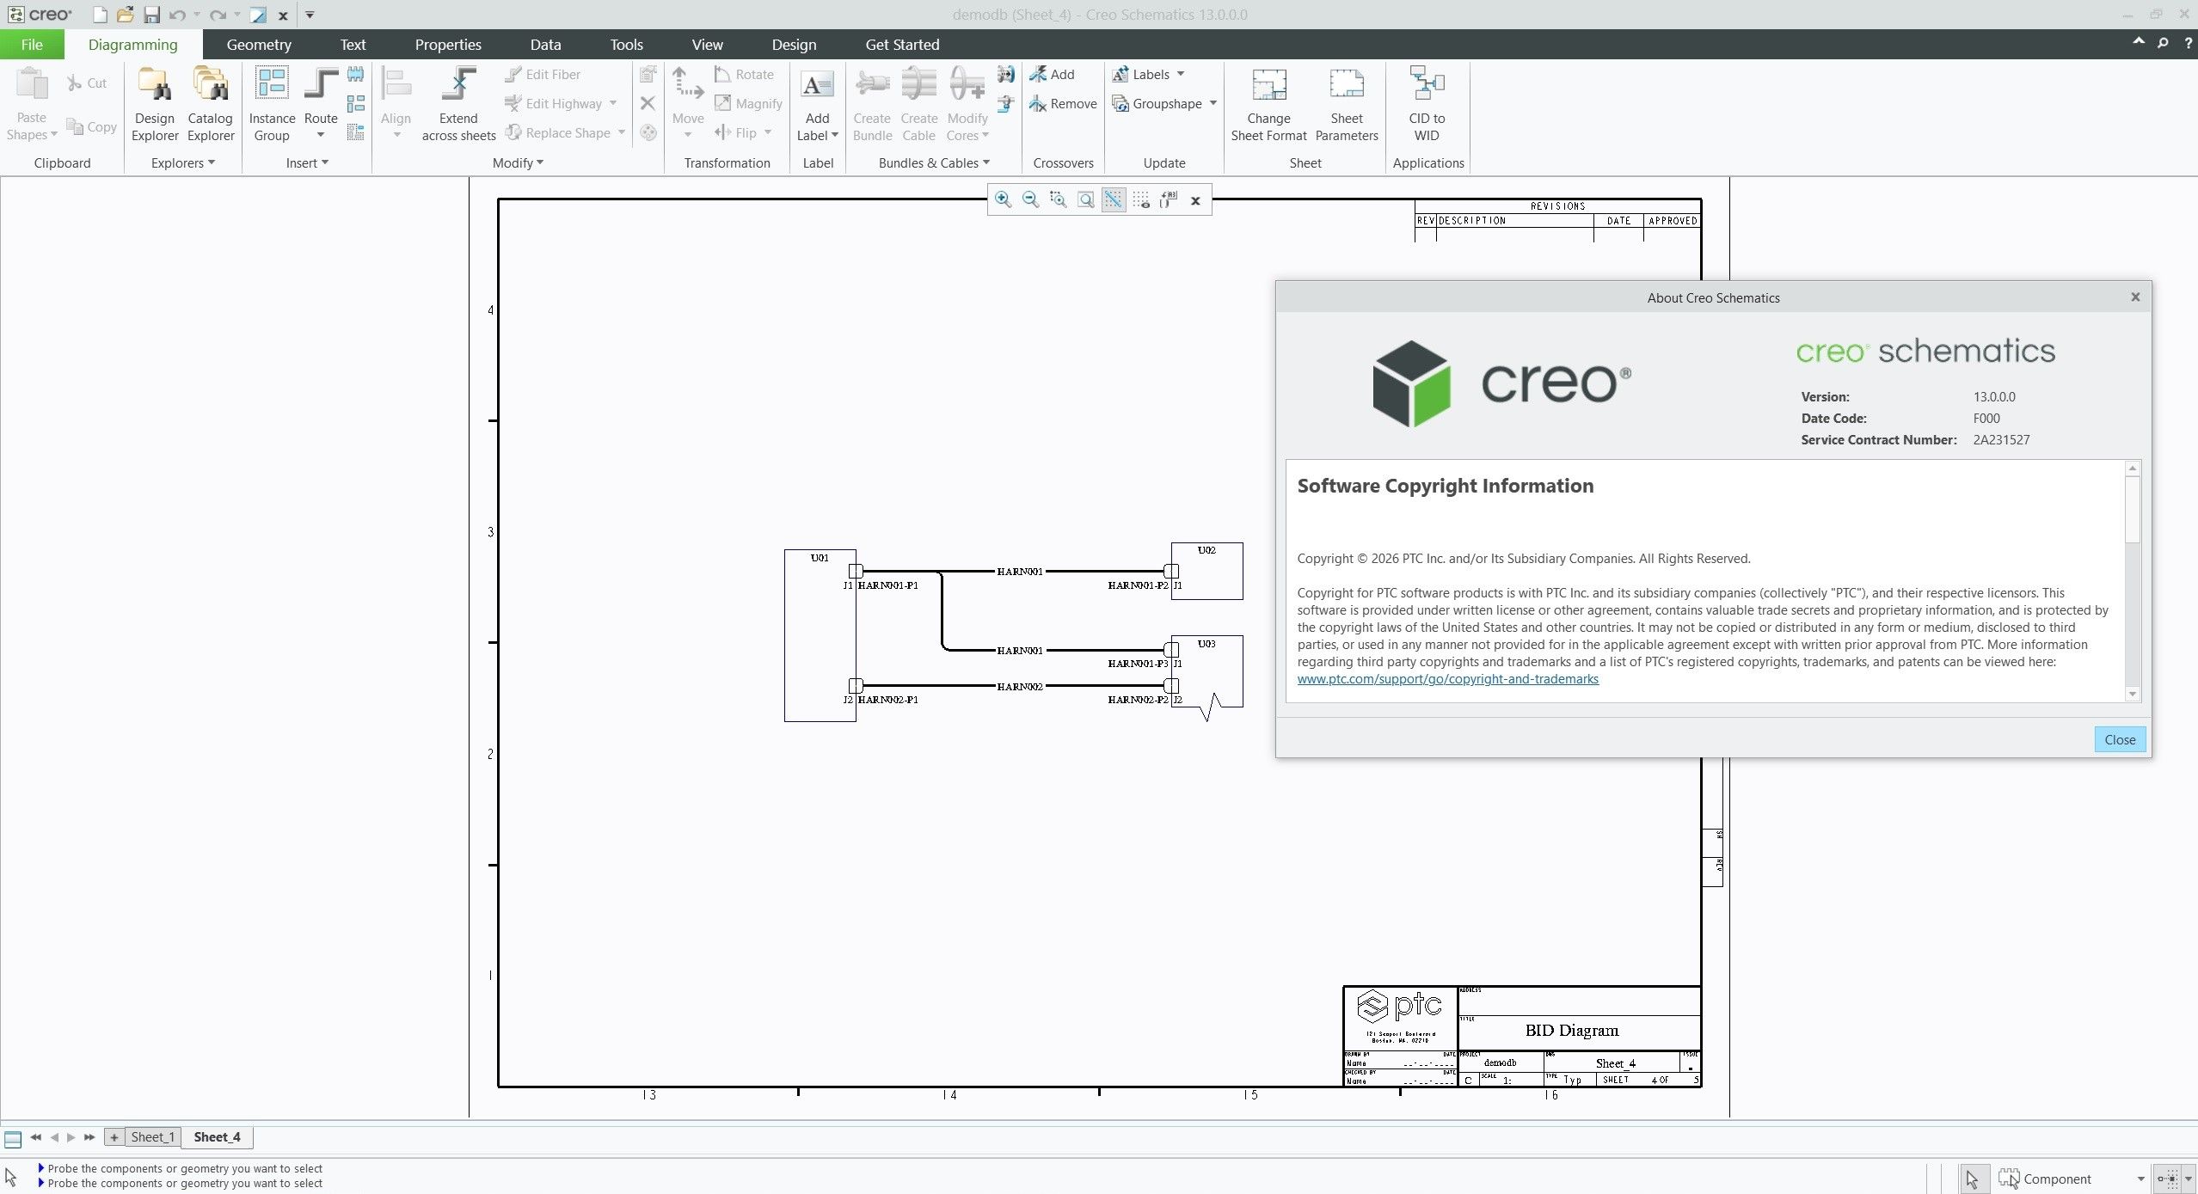Click the first-sheet double-left arrow
2198x1194 pixels.
[x=35, y=1136]
